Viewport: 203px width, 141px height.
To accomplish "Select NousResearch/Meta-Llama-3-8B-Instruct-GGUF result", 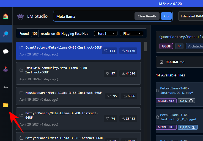I will (78, 96).
